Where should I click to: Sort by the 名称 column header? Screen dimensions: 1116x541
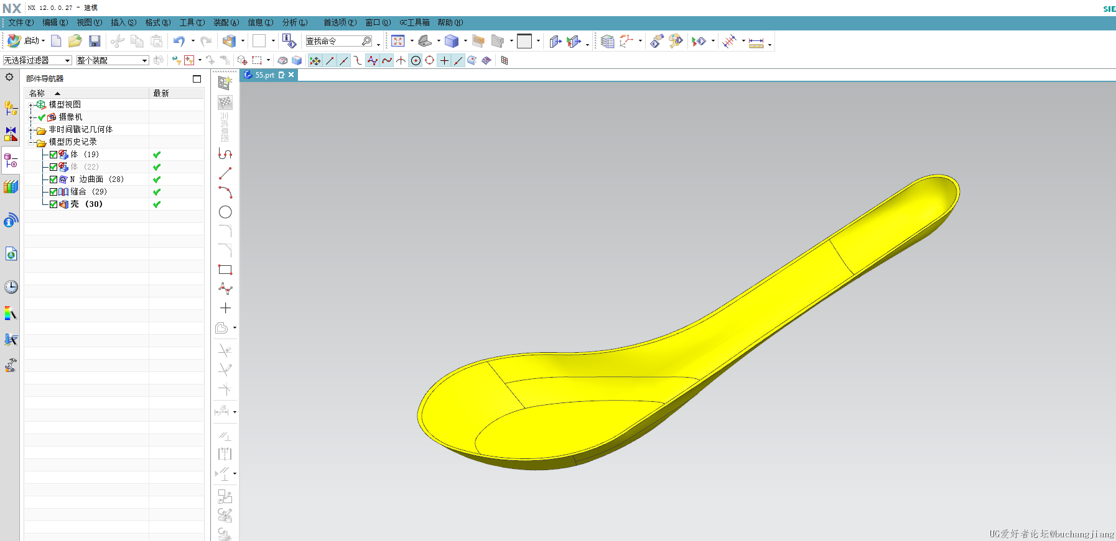(86, 93)
